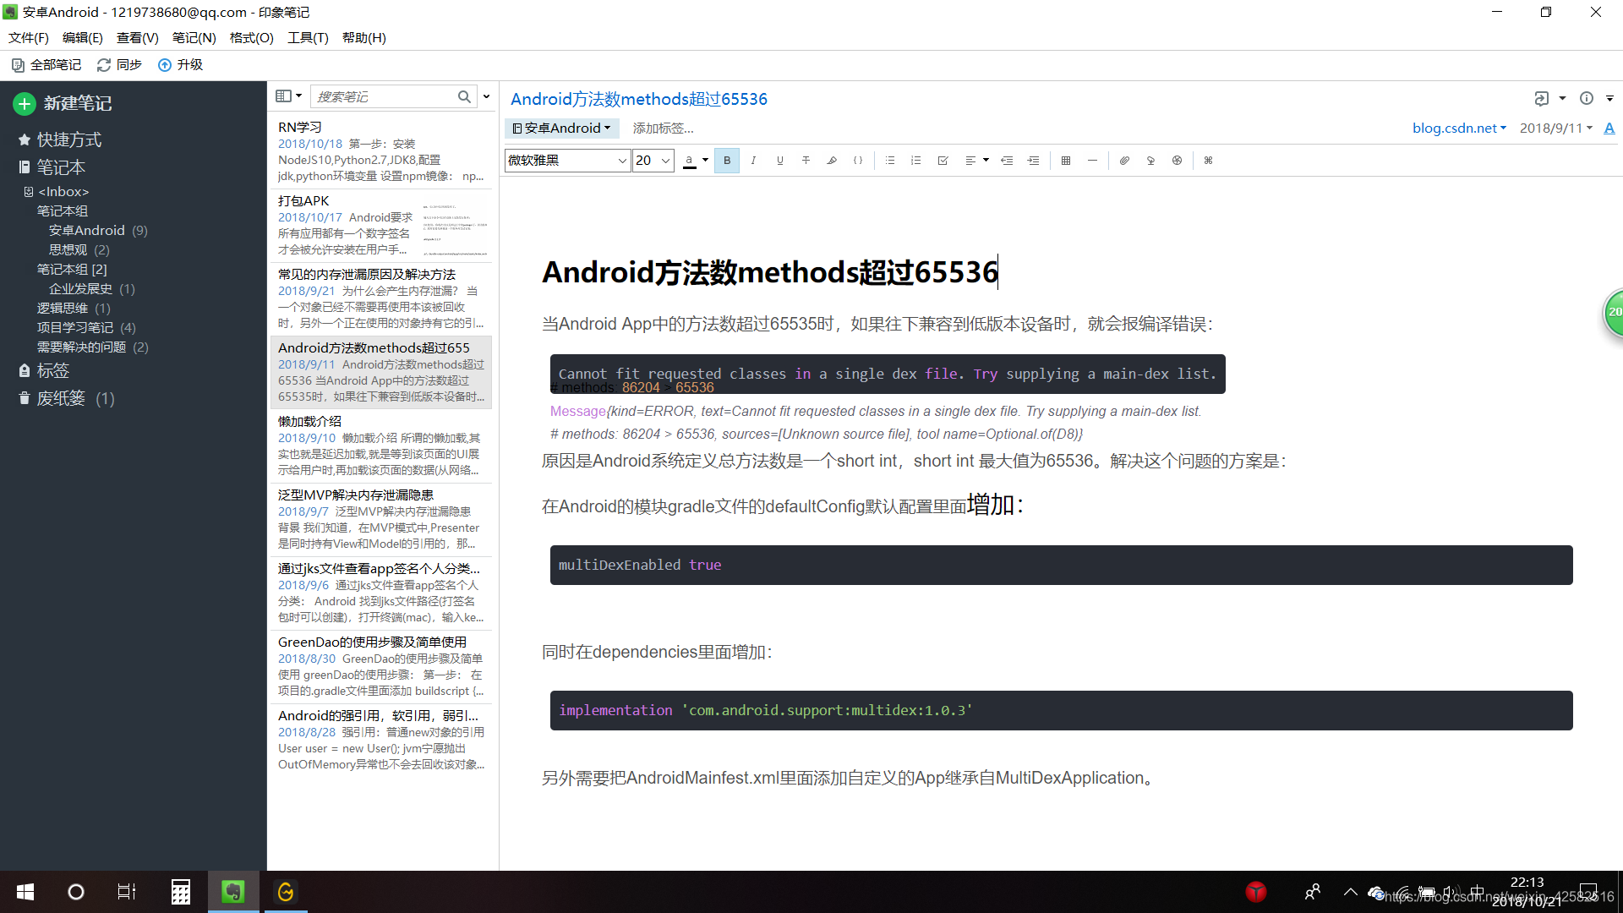Open the 帮助(H) menu
Screen dimensions: 1623x913
pyautogui.click(x=364, y=38)
